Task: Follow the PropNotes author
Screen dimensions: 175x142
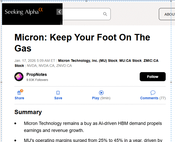Action: (153, 77)
